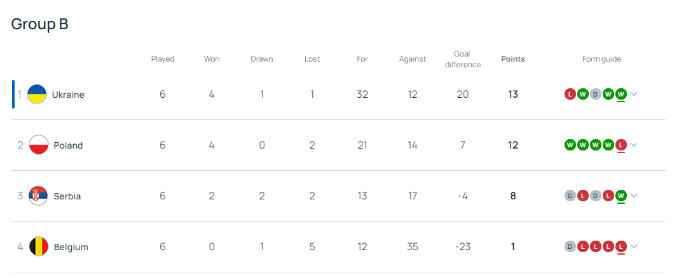This screenshot has width=679, height=280.
Task: Expand Belgium's form guide chevron
Action: [634, 247]
